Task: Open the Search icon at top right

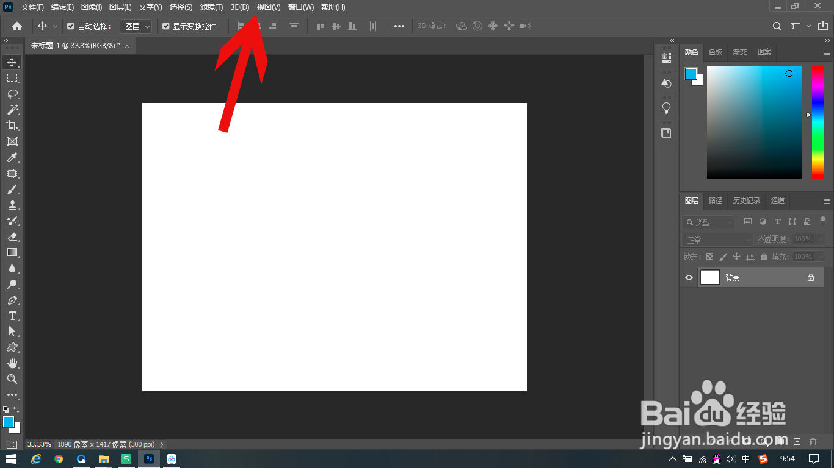Action: [x=777, y=26]
